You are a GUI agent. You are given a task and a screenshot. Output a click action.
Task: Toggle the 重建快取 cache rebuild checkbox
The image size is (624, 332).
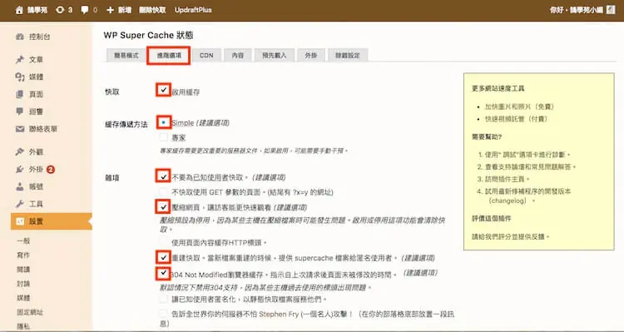click(163, 257)
